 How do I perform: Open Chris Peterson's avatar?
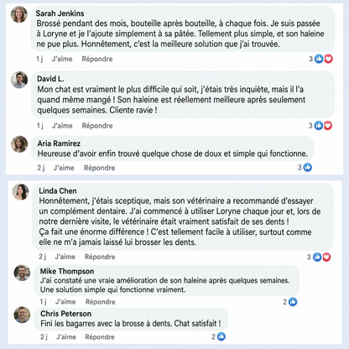(22, 315)
